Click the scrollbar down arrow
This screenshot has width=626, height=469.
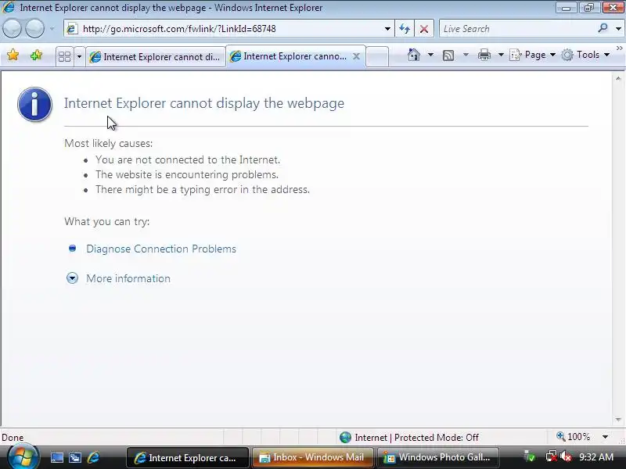(x=618, y=420)
